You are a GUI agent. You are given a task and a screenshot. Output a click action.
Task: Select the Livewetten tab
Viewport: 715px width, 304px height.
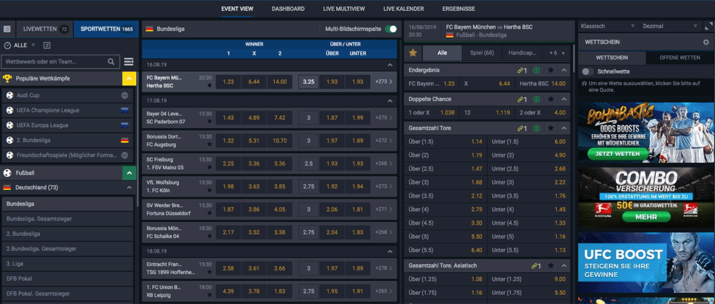click(x=45, y=29)
